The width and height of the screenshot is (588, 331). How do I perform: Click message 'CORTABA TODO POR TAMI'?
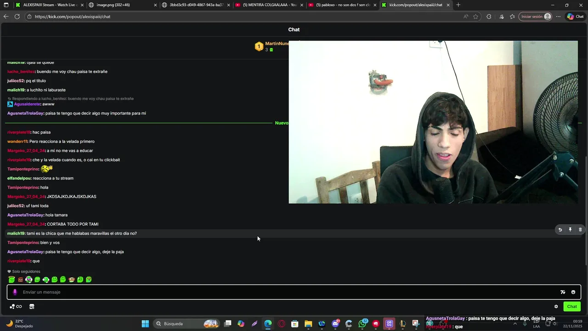pos(73,224)
